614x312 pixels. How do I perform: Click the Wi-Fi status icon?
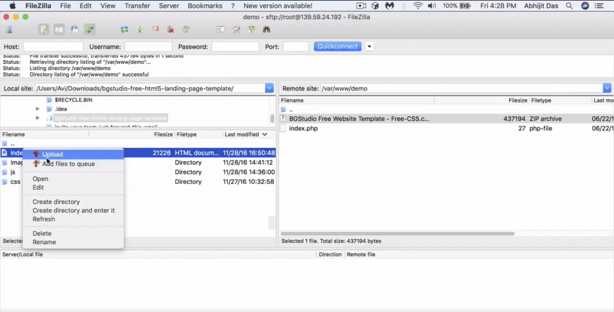click(418, 6)
